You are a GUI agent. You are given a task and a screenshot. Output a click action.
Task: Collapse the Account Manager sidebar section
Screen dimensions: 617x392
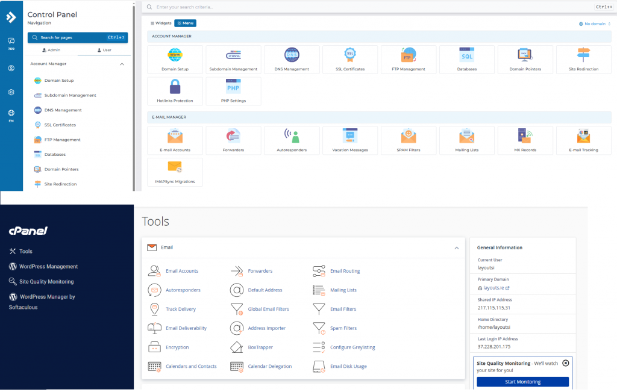tap(122, 64)
